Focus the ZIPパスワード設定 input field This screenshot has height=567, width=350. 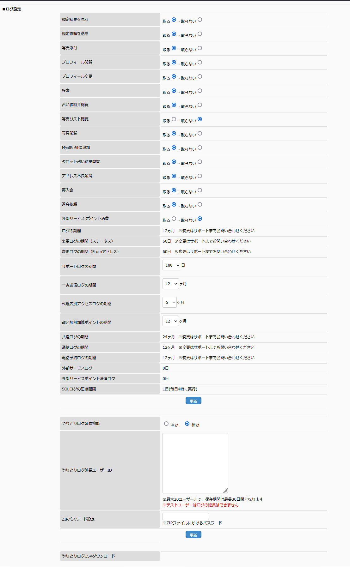pyautogui.click(x=186, y=516)
